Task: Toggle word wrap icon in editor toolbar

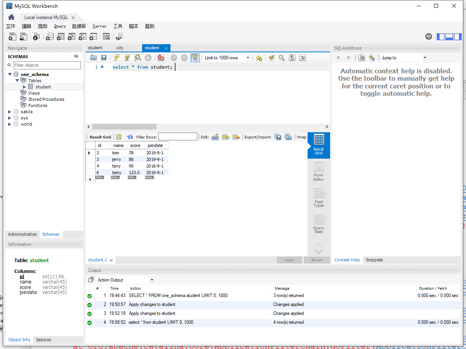Action: (303, 58)
